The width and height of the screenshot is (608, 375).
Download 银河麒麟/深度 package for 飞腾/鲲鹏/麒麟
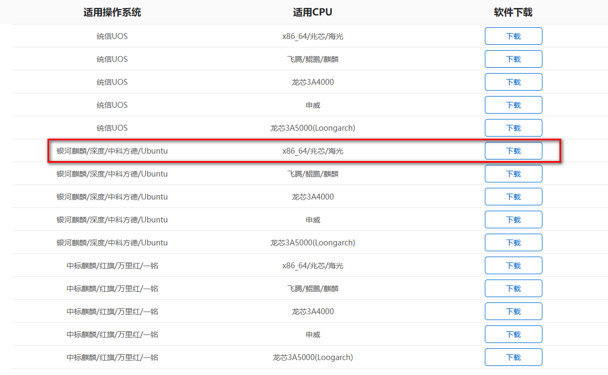pos(514,174)
